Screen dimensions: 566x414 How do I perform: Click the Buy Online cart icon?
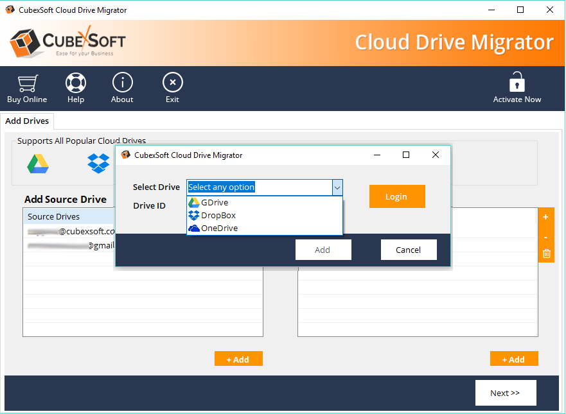[x=27, y=83]
